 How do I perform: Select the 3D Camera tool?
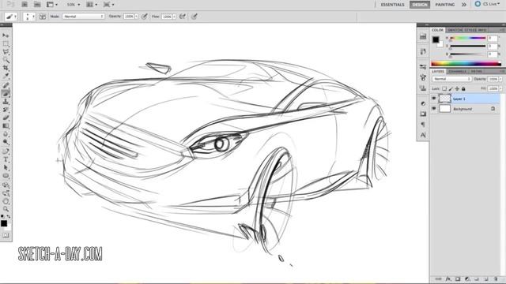6,193
